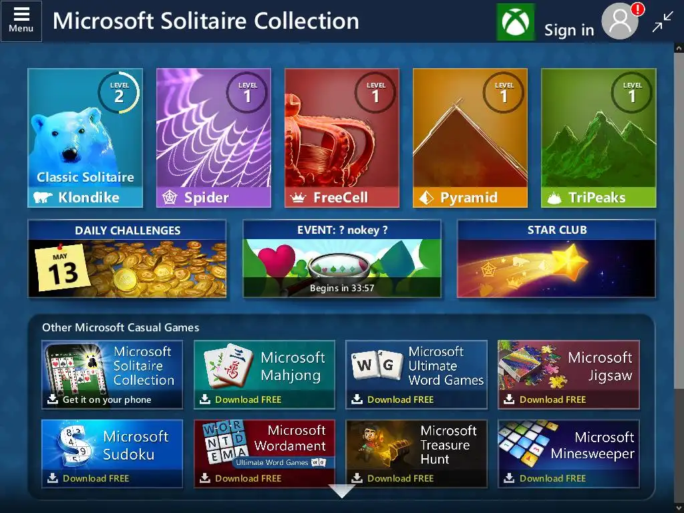Get Microsoft Solitaire Collection on your phone
Image resolution: width=684 pixels, height=513 pixels.
(x=112, y=375)
